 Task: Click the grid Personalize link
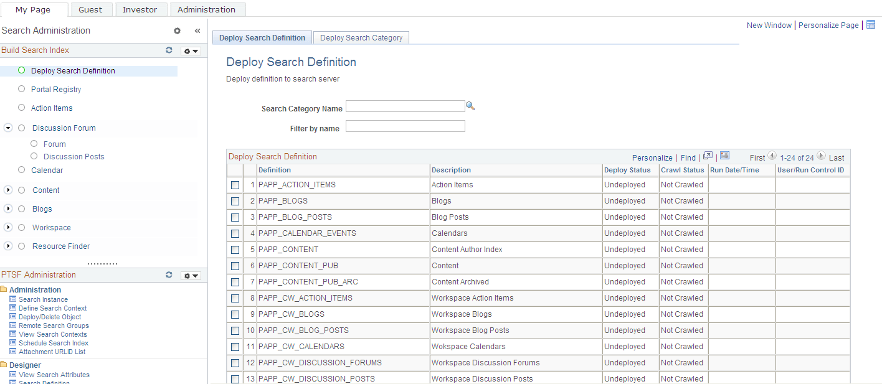(x=652, y=157)
